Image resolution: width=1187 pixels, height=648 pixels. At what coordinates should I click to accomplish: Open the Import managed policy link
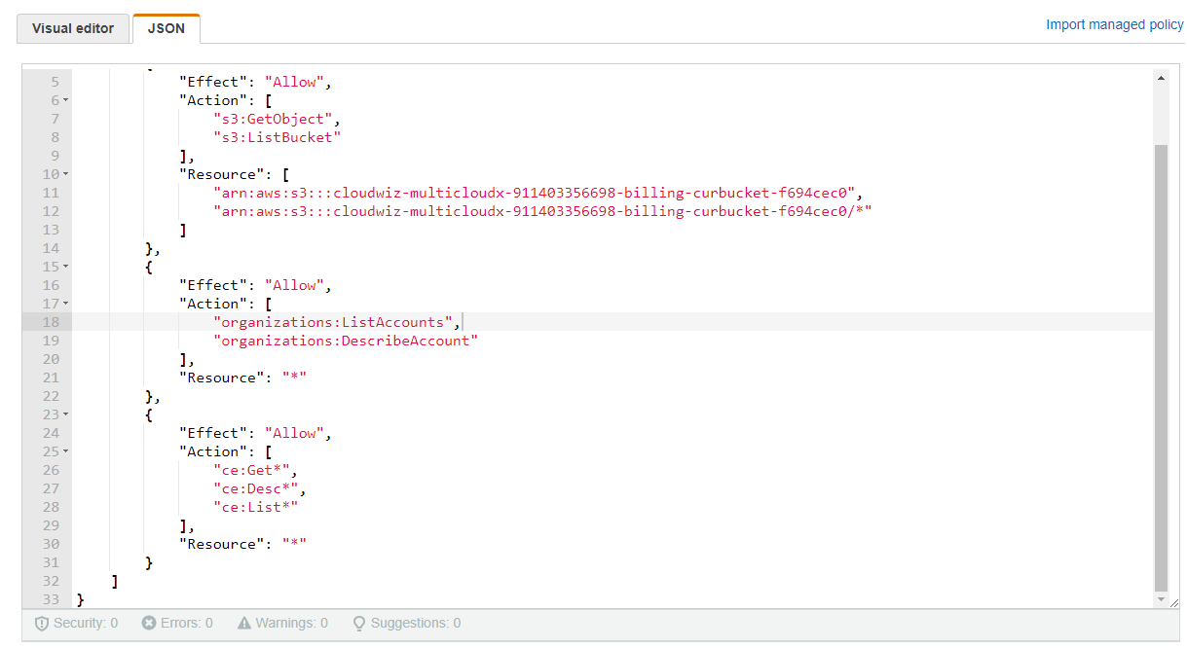[x=1114, y=24]
